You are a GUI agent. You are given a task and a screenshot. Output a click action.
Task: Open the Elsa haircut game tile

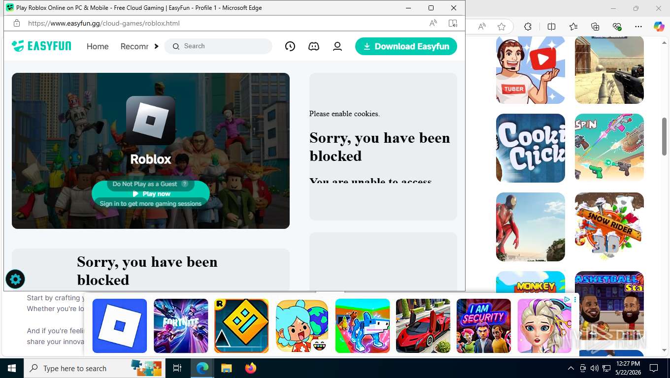[x=544, y=326]
